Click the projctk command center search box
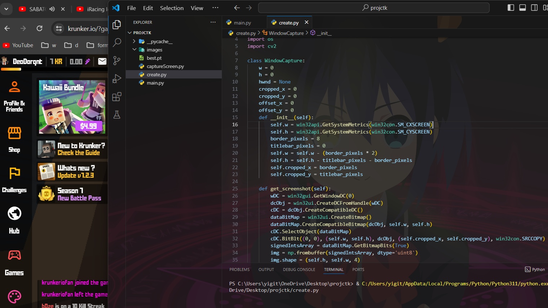Screen dimensions: 548x308 [x=374, y=8]
